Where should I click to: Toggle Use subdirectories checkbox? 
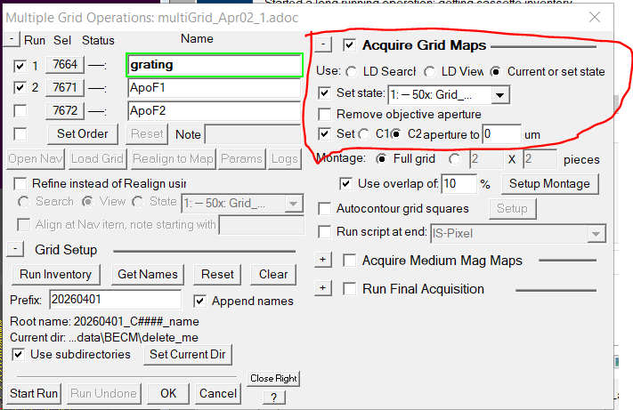pos(18,355)
